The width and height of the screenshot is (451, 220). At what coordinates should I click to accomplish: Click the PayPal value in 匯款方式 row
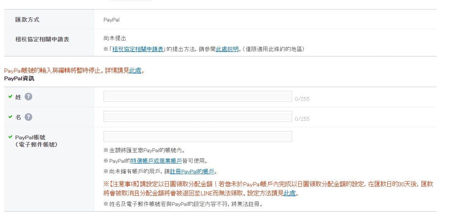click(111, 20)
